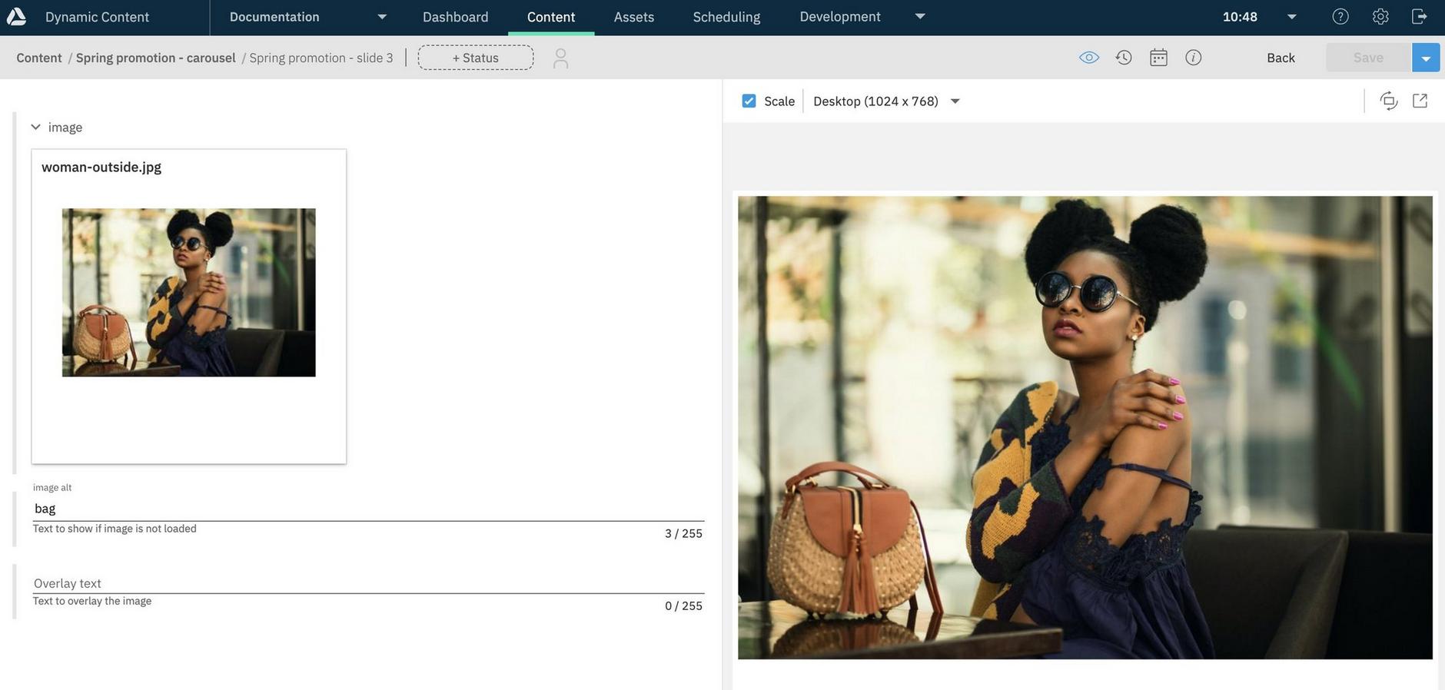Select the woman-outside.jpg thumbnail
The image size is (1445, 690).
(x=188, y=293)
